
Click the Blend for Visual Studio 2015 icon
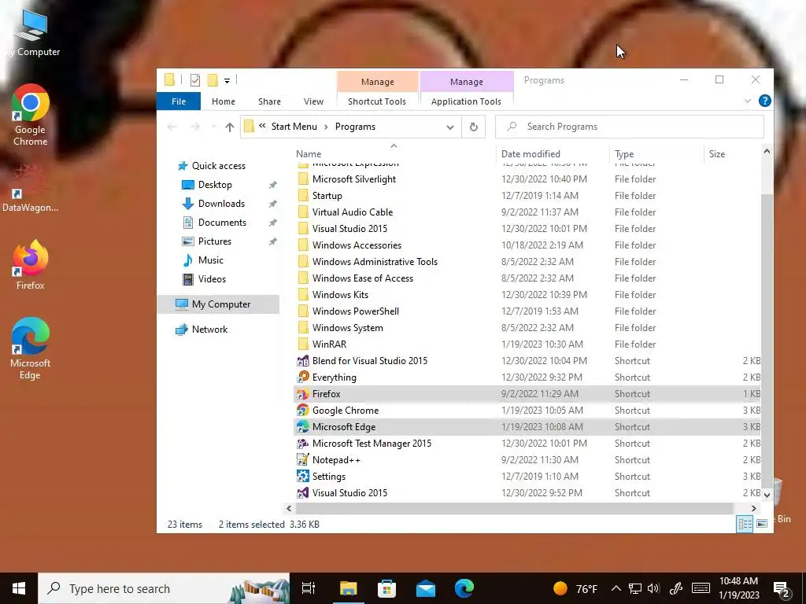(303, 360)
